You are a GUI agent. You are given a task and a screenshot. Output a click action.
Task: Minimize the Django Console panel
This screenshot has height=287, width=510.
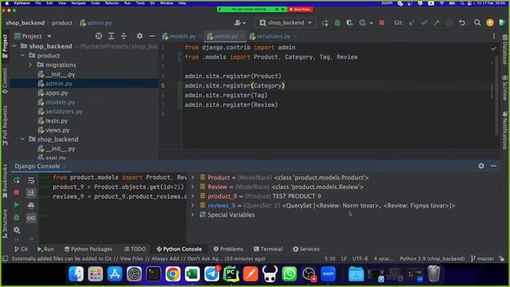point(493,166)
